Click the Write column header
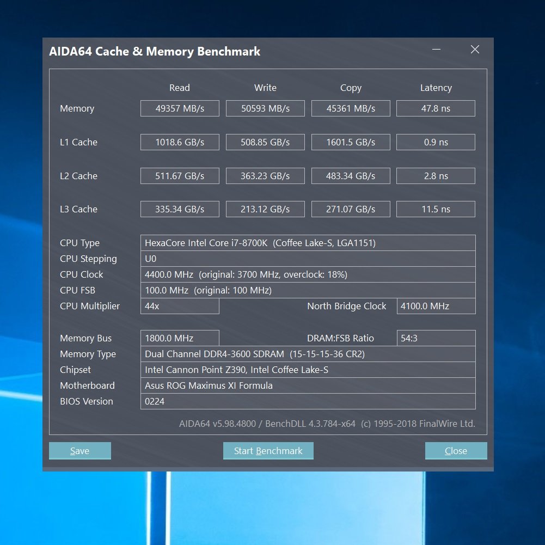The width and height of the screenshot is (545, 545). [x=265, y=88]
